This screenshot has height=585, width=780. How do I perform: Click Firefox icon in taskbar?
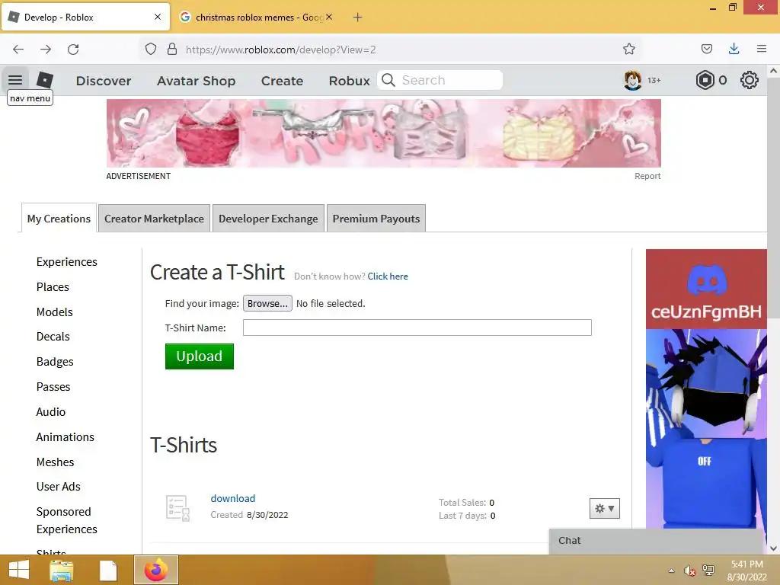(156, 570)
